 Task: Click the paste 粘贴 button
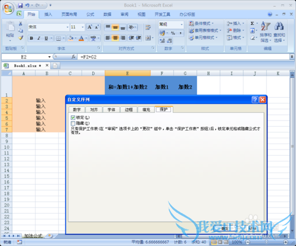tap(10, 31)
